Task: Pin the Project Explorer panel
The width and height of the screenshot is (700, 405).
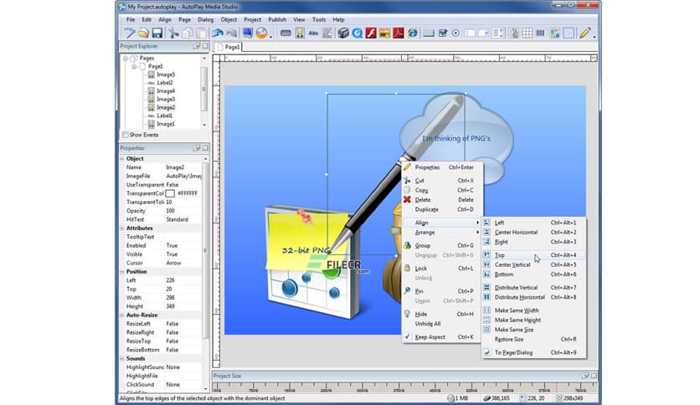Action: 197,46
